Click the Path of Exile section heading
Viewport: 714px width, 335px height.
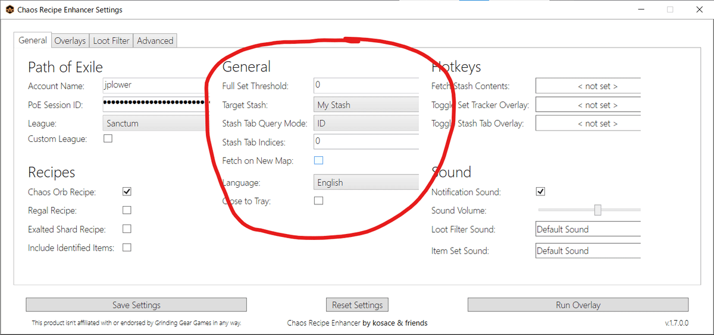(65, 67)
